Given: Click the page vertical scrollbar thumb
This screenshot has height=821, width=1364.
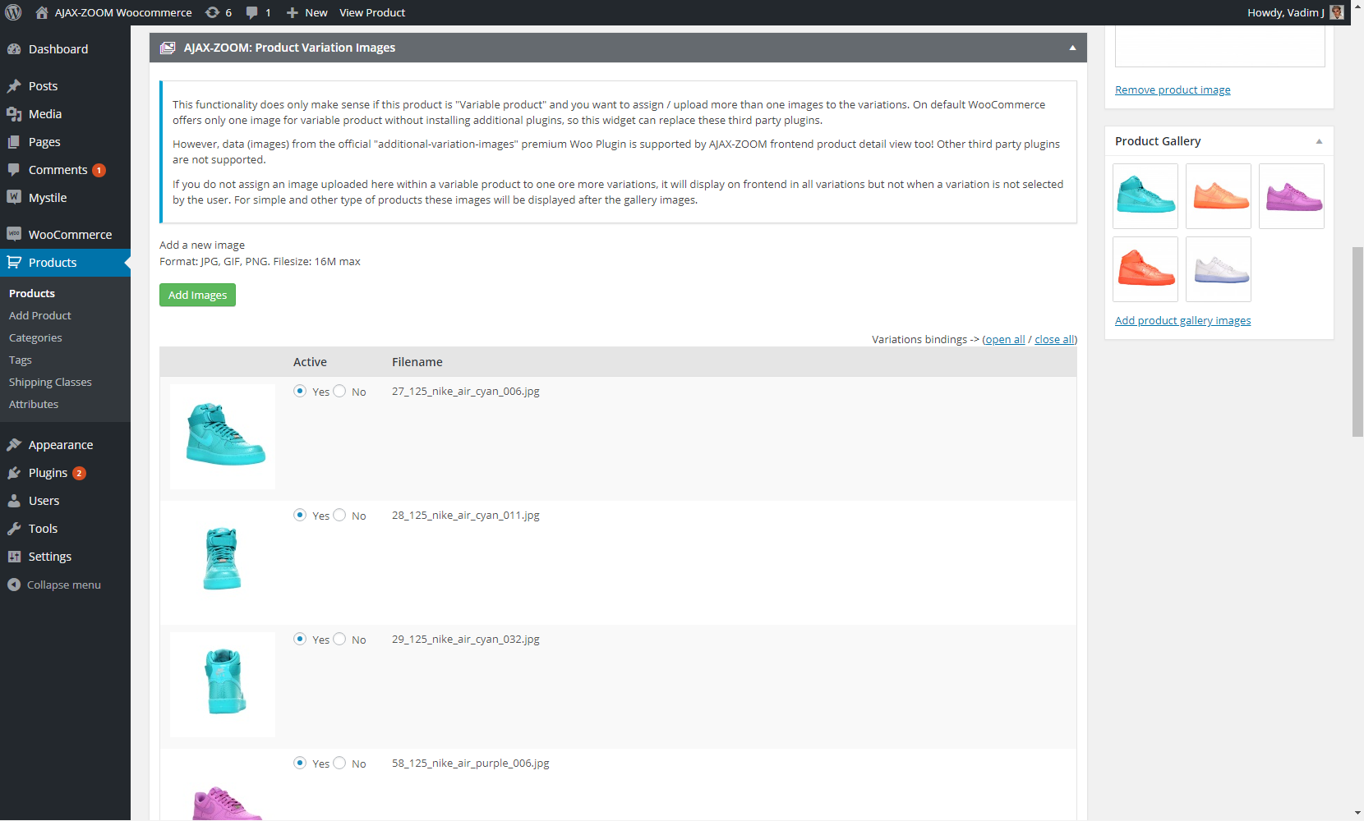Looking at the screenshot, I should pos(1357,341).
